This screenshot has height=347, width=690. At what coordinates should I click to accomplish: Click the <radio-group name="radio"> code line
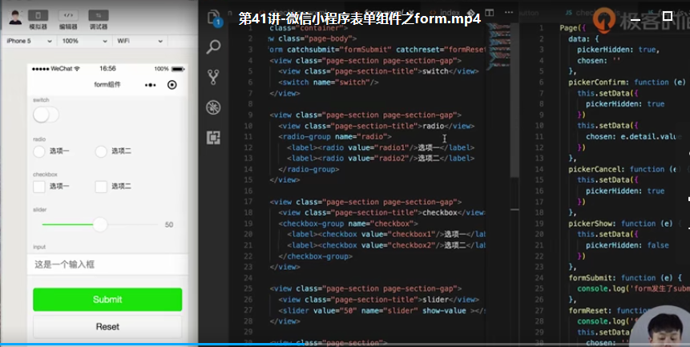click(334, 137)
